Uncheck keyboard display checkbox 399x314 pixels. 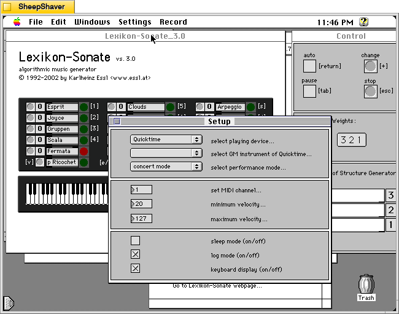135,268
